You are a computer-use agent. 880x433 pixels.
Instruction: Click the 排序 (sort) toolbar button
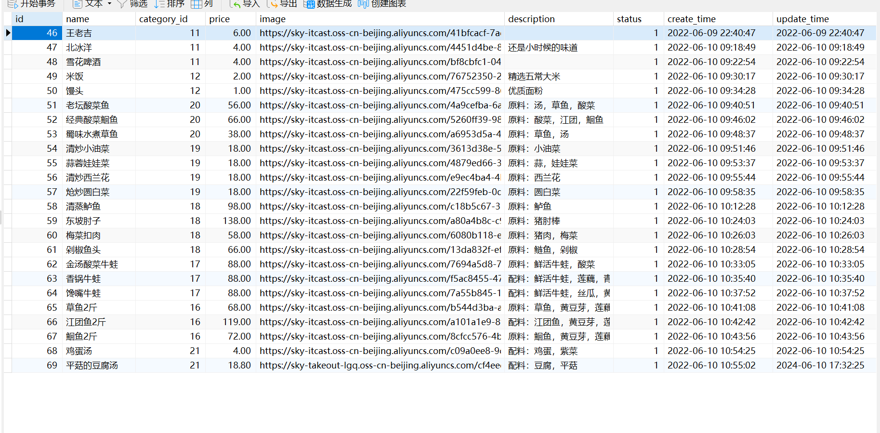click(x=170, y=4)
